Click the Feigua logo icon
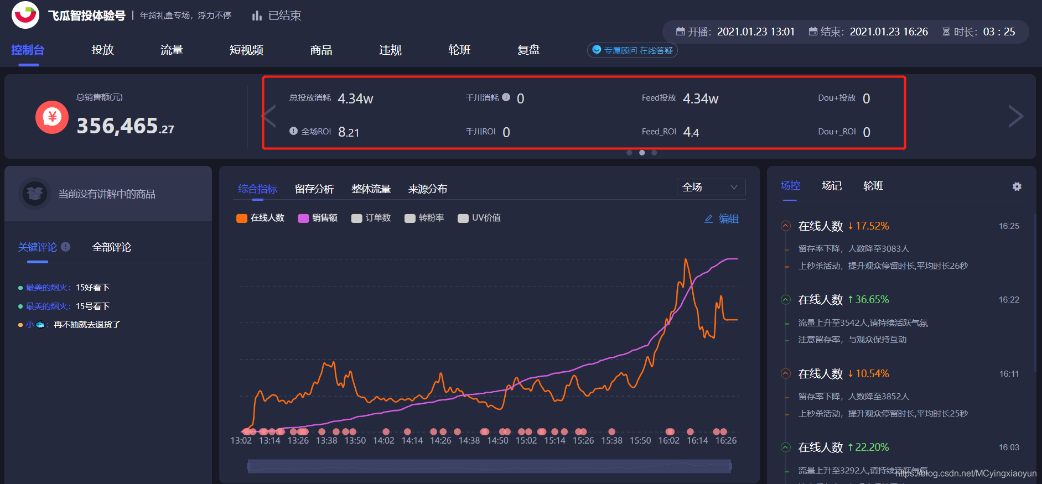The height and width of the screenshot is (484, 1042). click(25, 15)
